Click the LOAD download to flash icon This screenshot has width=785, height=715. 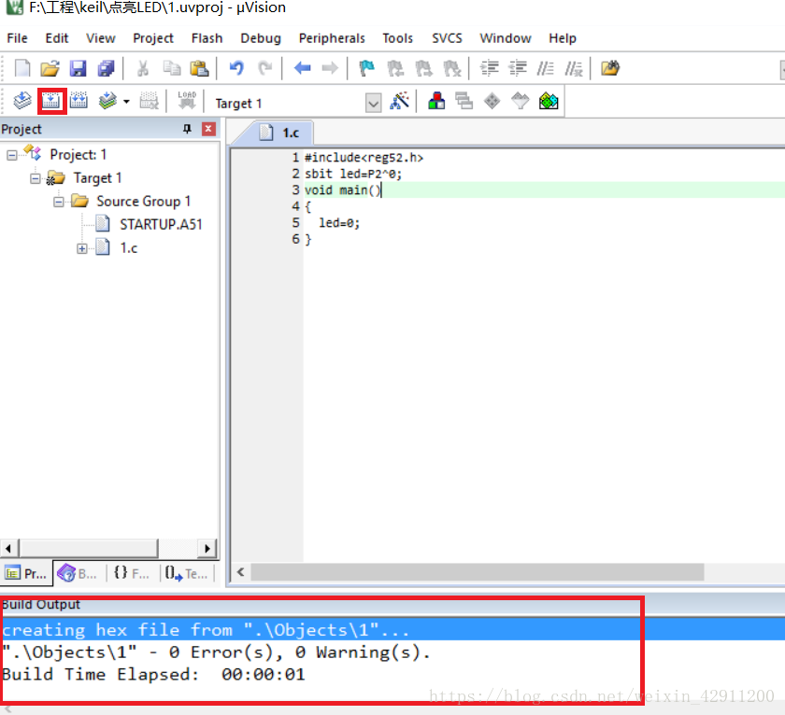(x=187, y=101)
